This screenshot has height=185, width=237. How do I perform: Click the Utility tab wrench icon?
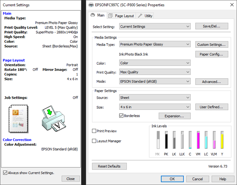pos(140,15)
